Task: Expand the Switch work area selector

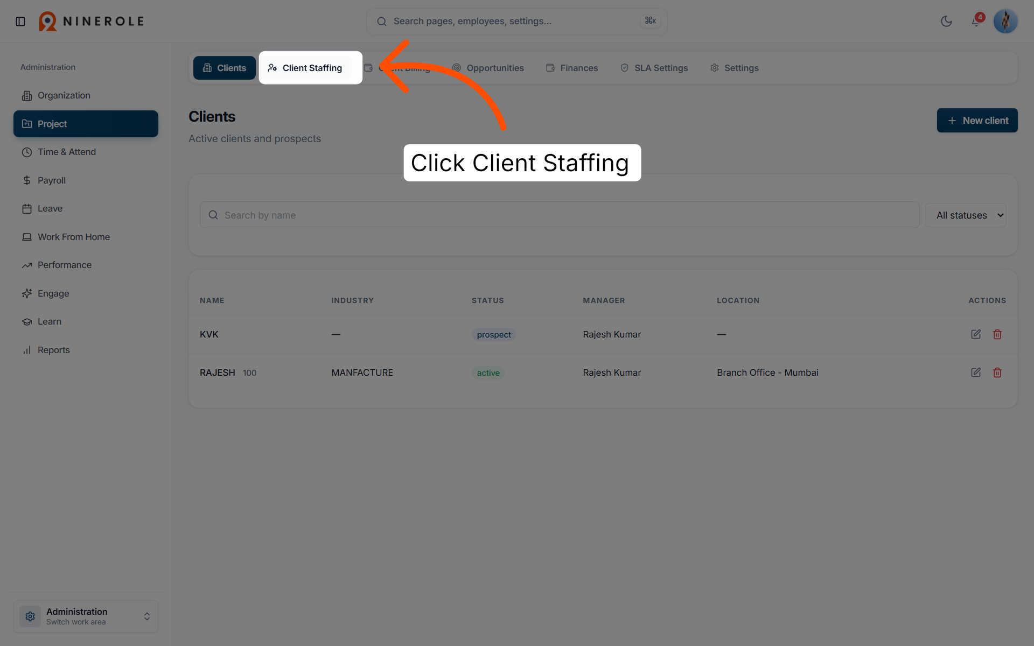Action: coord(86,616)
